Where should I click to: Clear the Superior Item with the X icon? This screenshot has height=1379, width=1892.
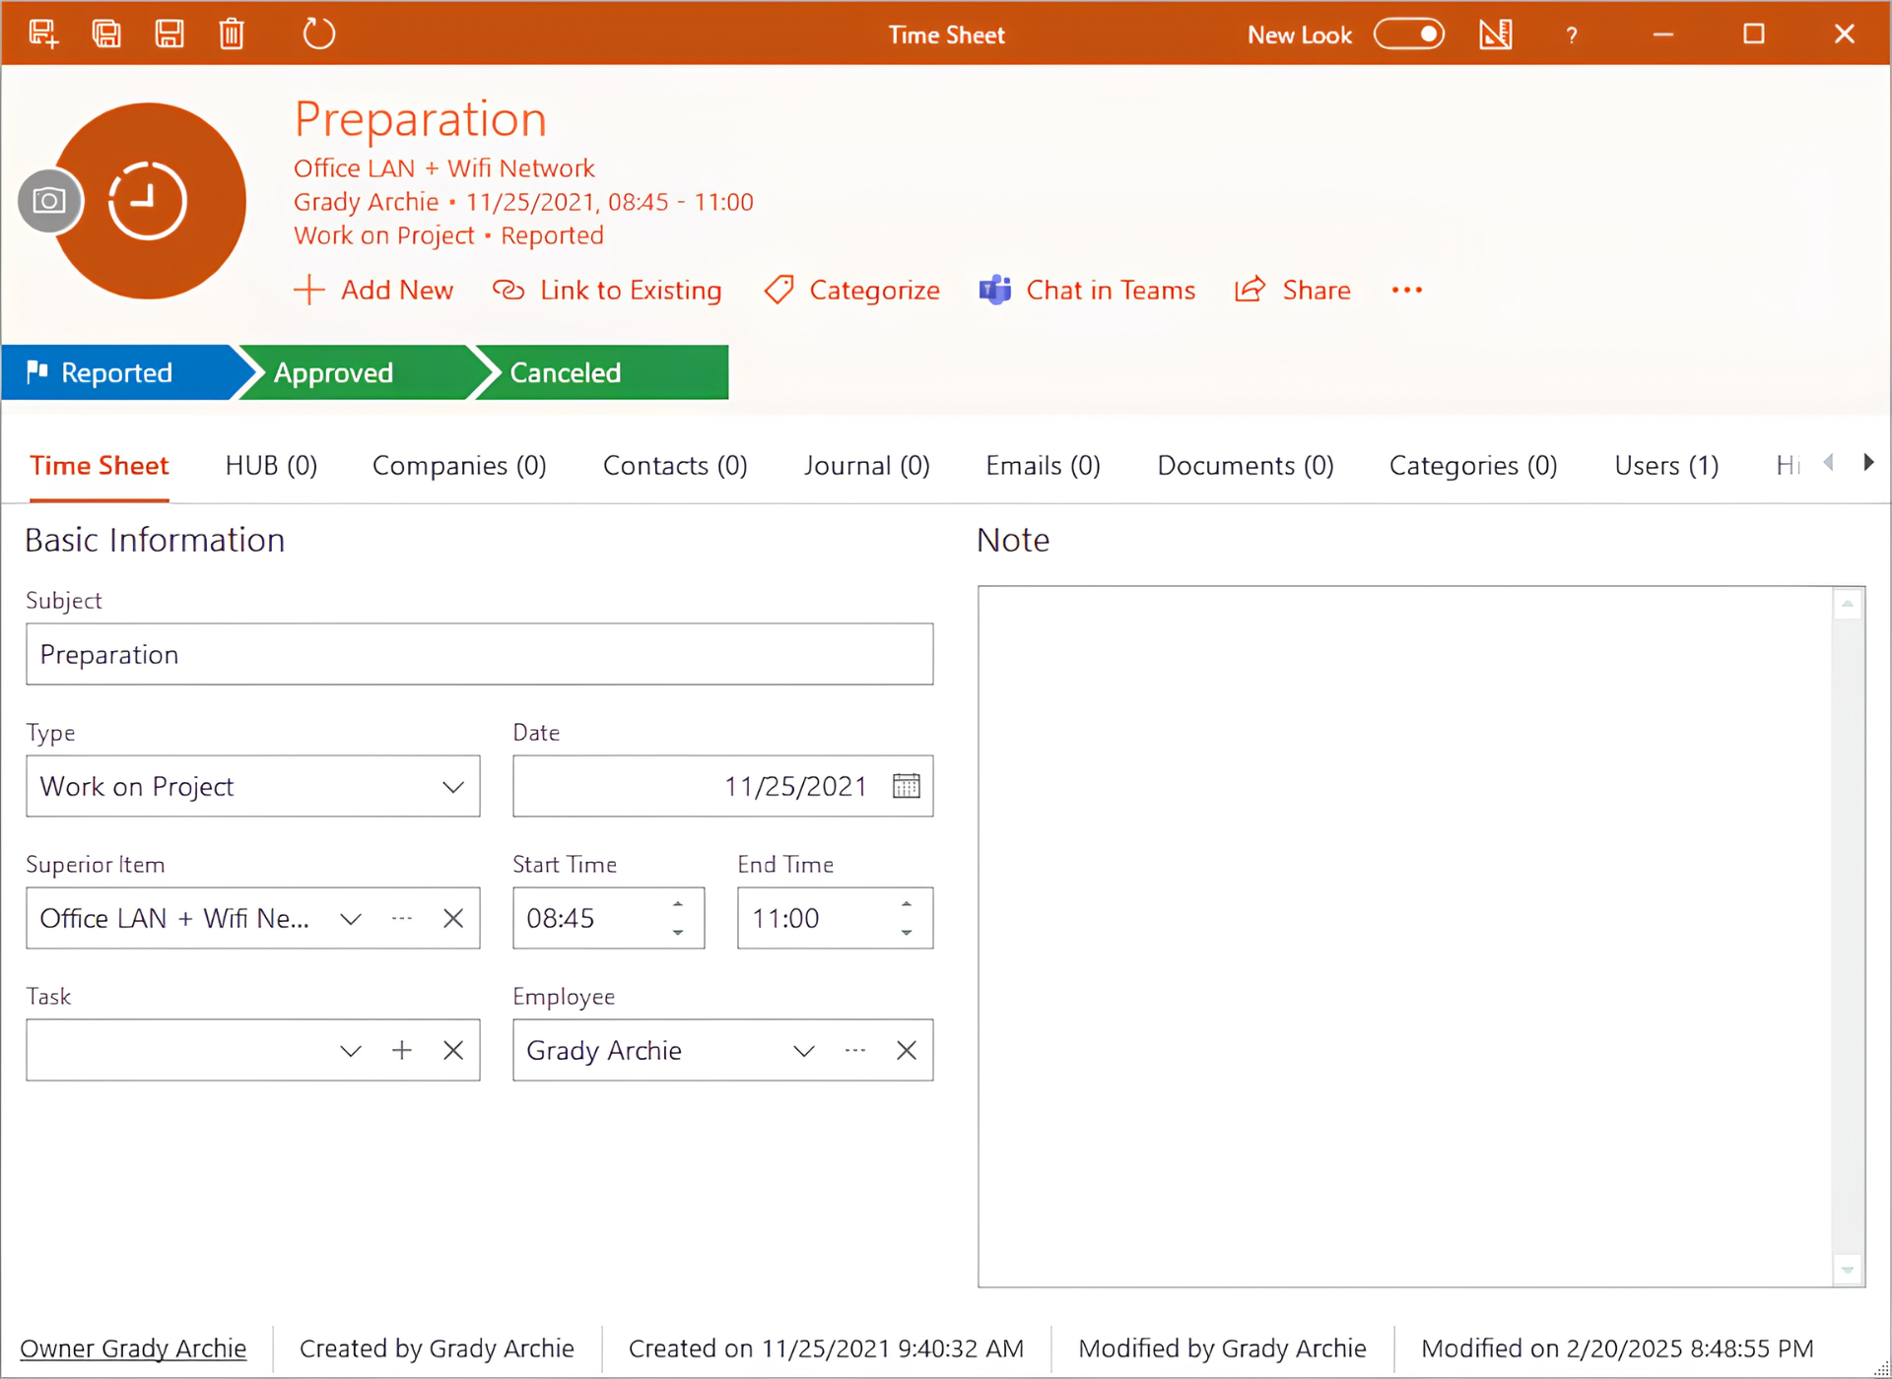click(x=453, y=918)
